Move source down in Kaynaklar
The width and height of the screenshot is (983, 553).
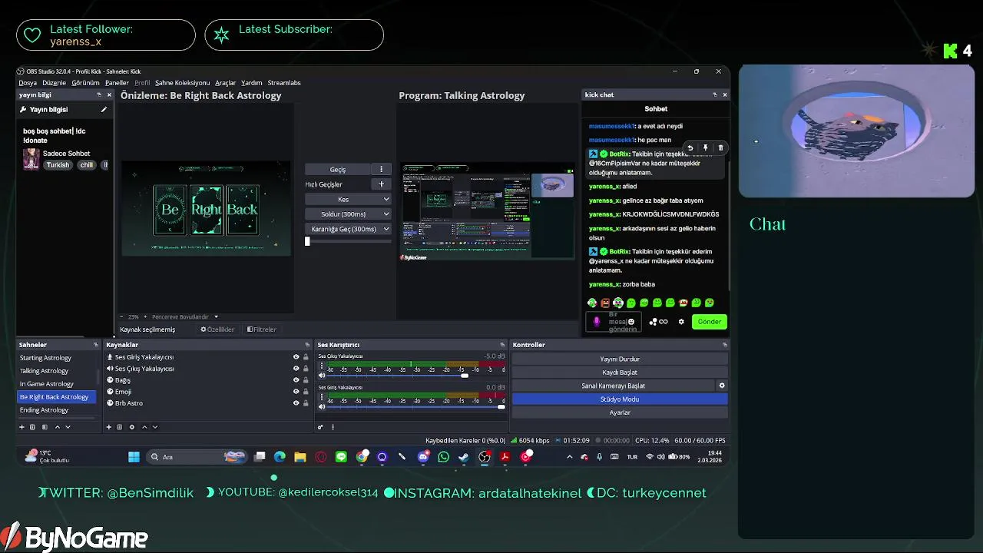click(x=155, y=427)
